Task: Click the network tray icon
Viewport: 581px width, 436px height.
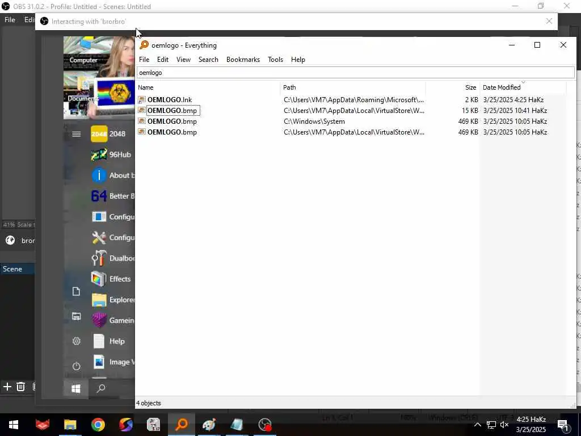Action: [x=491, y=425]
